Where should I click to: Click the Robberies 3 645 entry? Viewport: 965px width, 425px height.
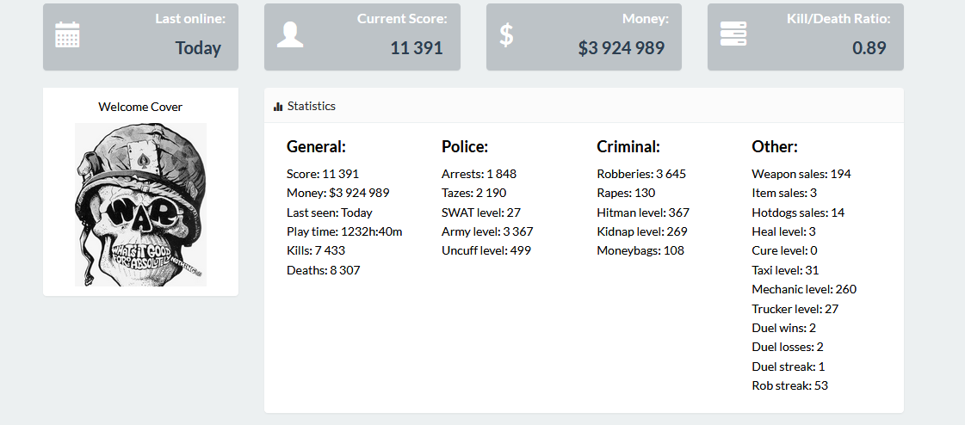pos(641,174)
